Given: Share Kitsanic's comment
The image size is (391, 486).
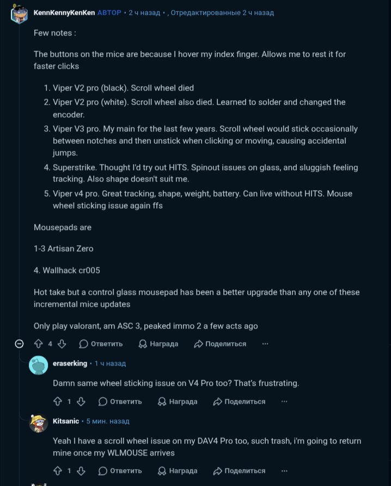Looking at the screenshot, I should point(239,471).
